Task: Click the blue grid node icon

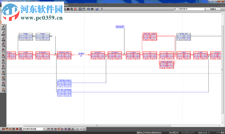Action: (x=66, y=129)
